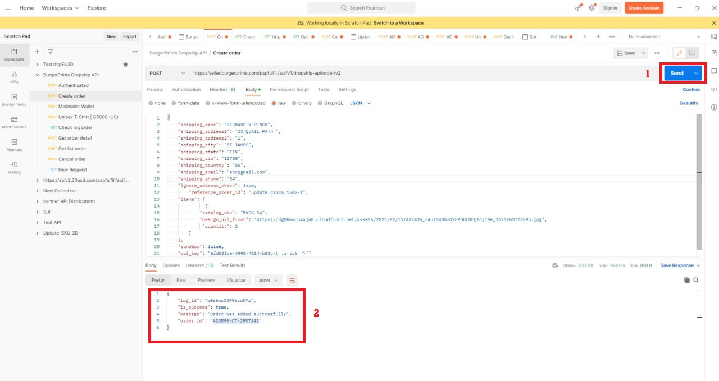This screenshot has height=381, width=719.
Task: Open Postman settings gear icon
Action: pyautogui.click(x=591, y=8)
